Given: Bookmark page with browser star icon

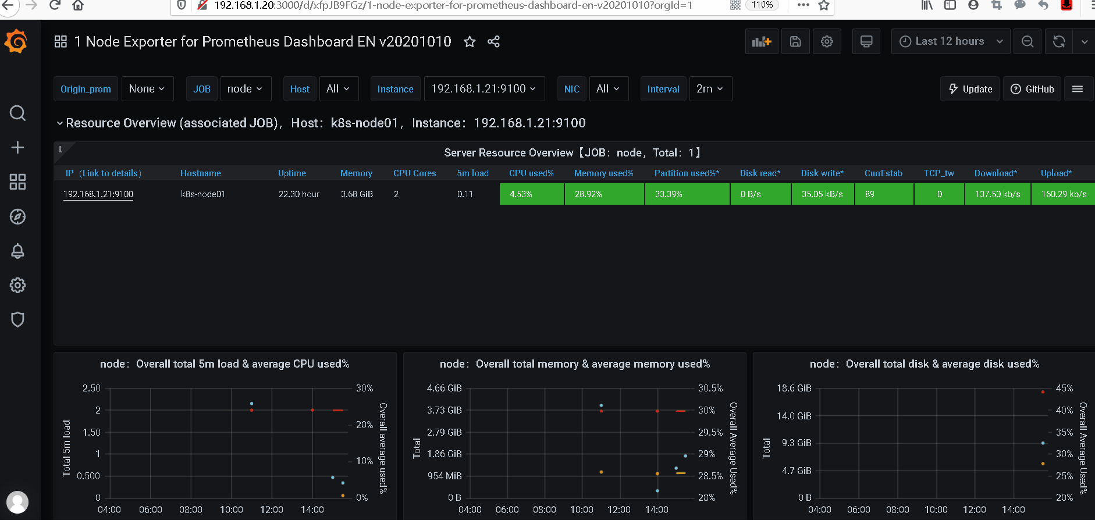Looking at the screenshot, I should (x=824, y=5).
